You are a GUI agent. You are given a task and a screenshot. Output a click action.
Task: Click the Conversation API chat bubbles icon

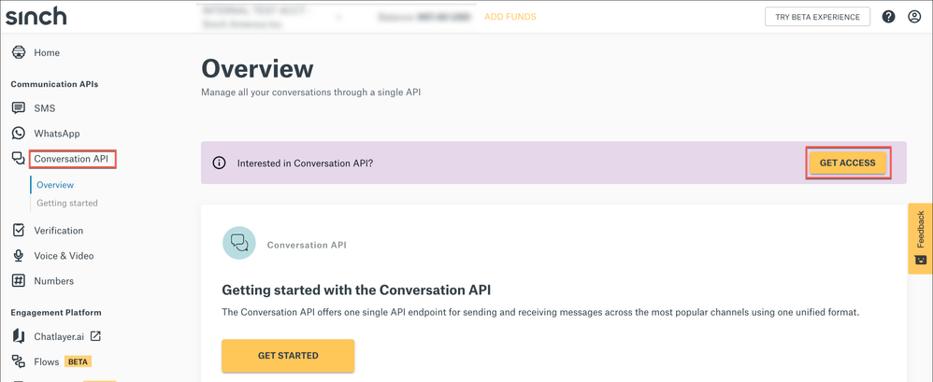click(x=19, y=159)
